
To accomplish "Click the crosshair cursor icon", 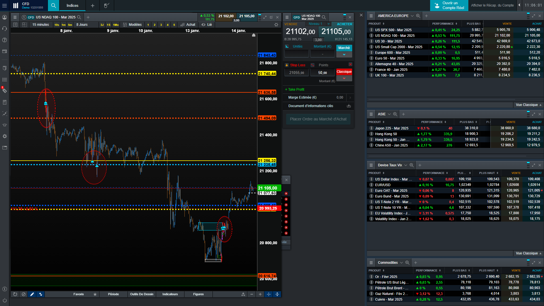I will coord(269,294).
